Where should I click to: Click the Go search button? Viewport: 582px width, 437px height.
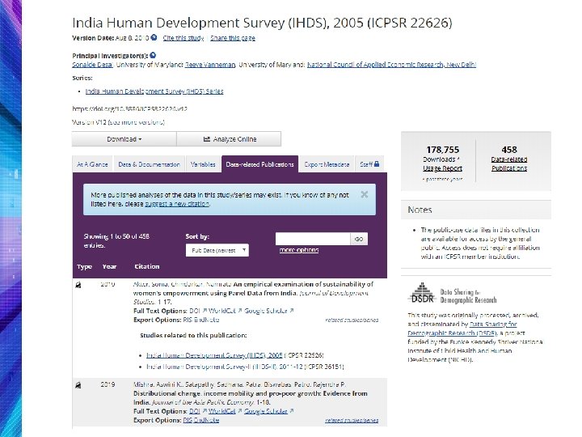(x=359, y=239)
